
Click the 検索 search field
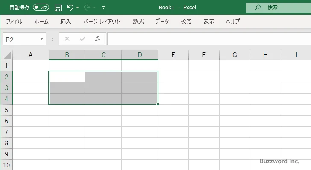pos(279,8)
